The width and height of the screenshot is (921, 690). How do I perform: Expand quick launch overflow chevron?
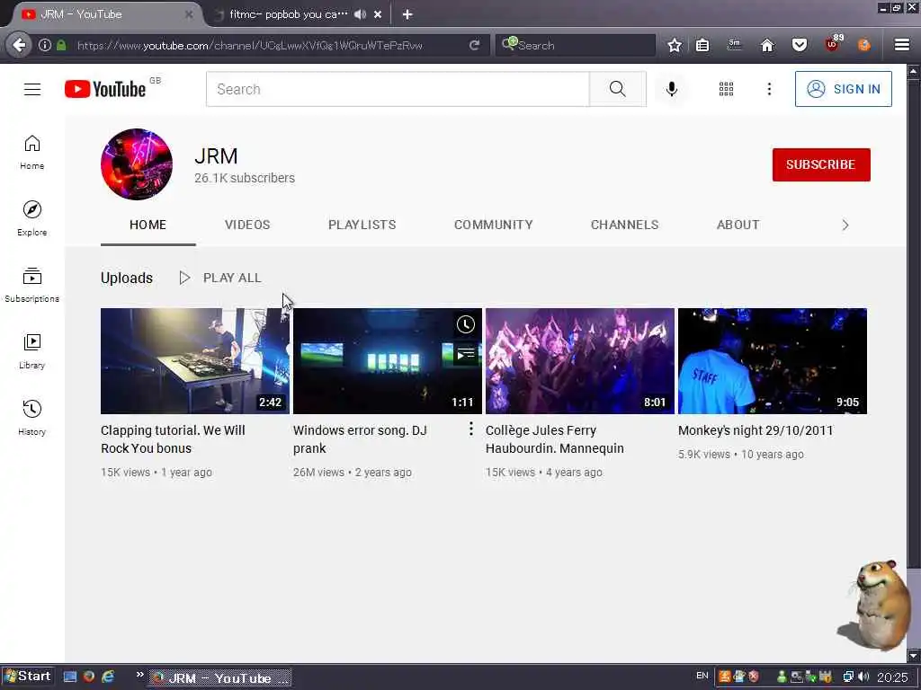[x=139, y=675]
